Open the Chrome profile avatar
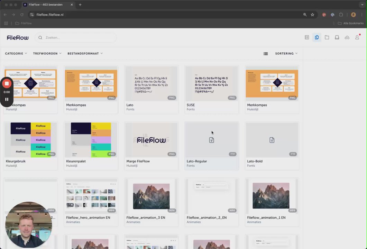 pyautogui.click(x=354, y=15)
